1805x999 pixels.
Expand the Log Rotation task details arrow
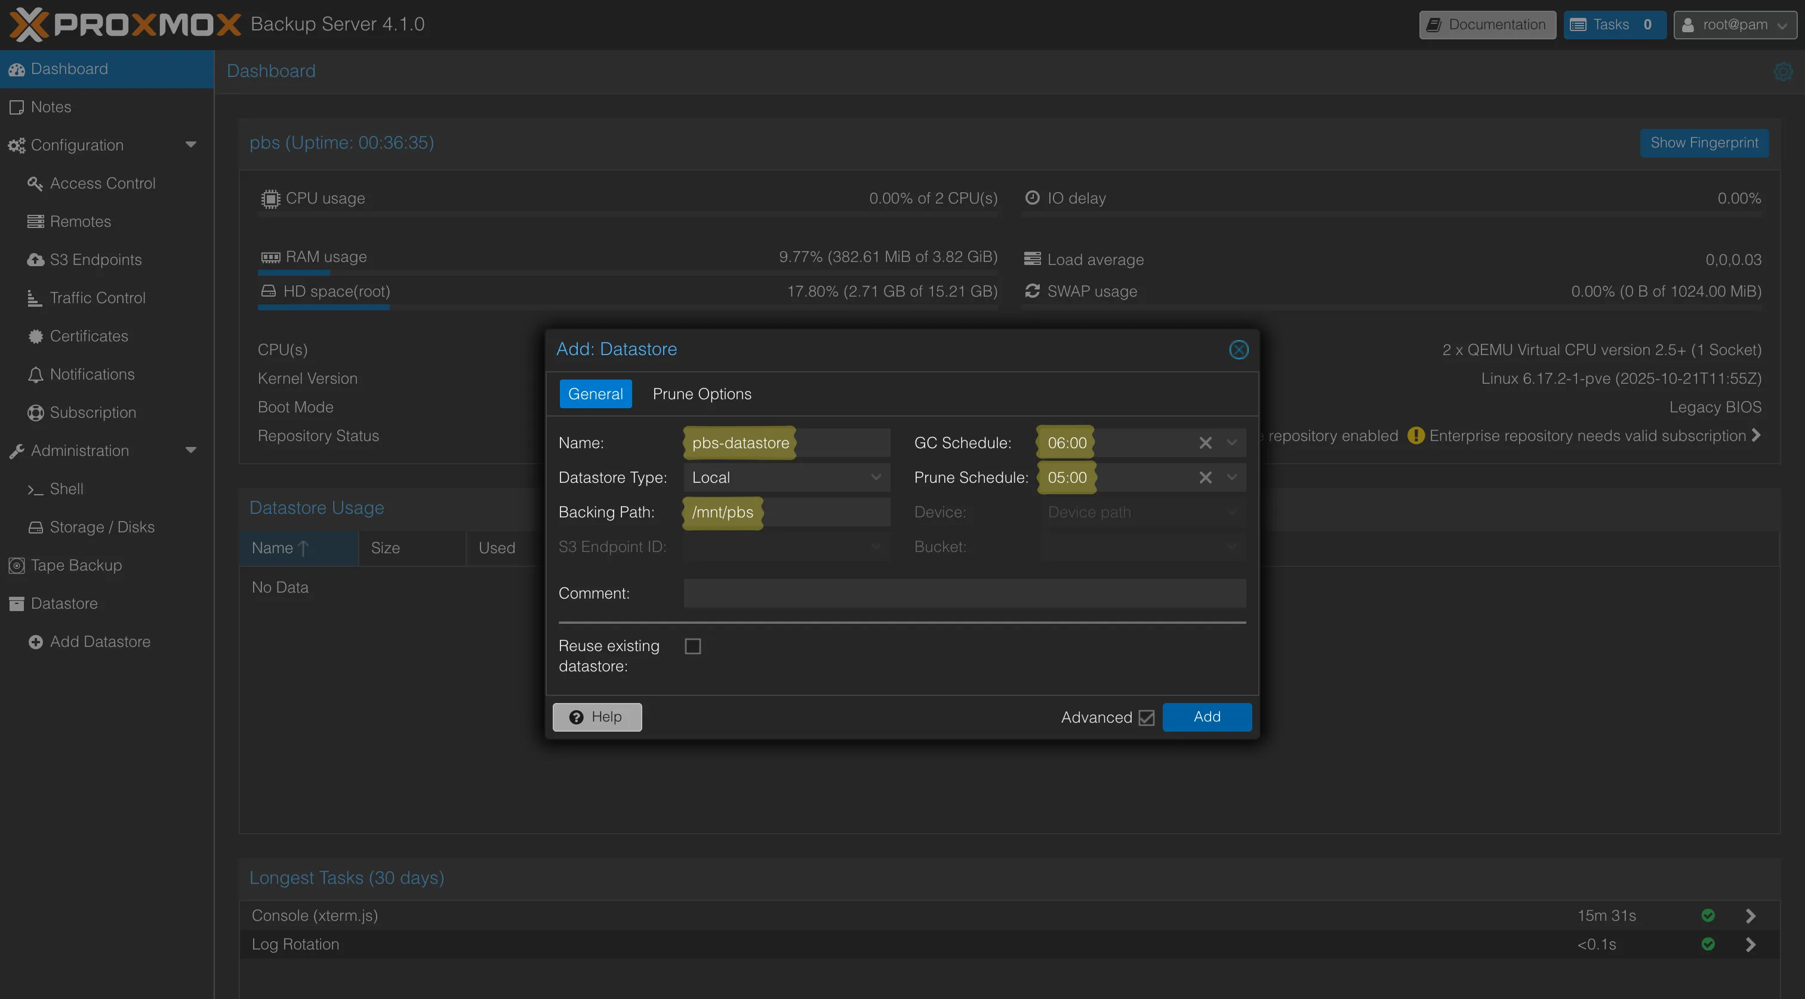coord(1750,944)
